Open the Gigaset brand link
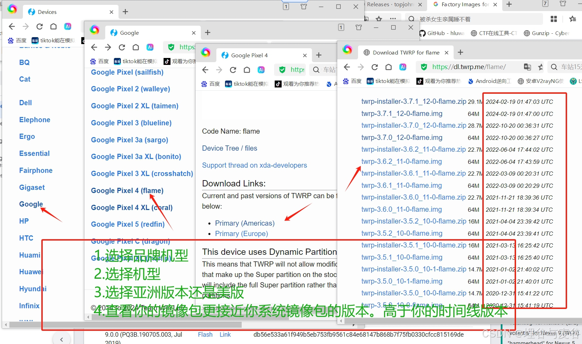Screen dimensions: 582x344 pyautogui.click(x=32, y=187)
